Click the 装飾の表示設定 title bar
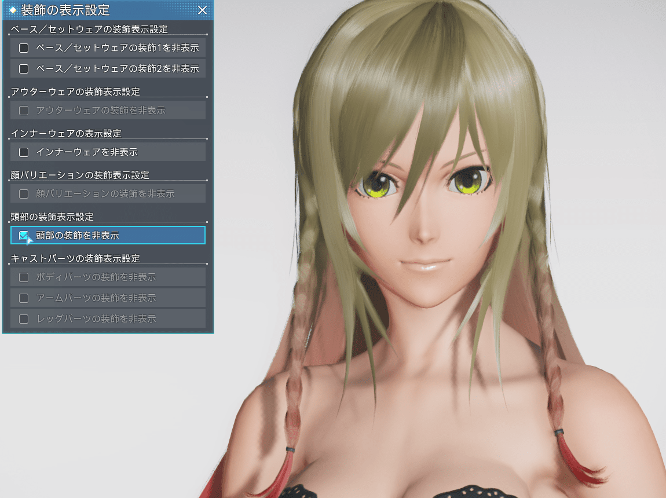This screenshot has height=498, width=666. (x=87, y=10)
